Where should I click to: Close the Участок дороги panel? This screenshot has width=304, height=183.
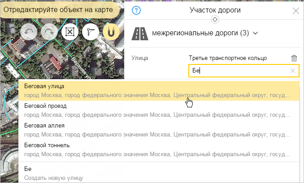[295, 11]
